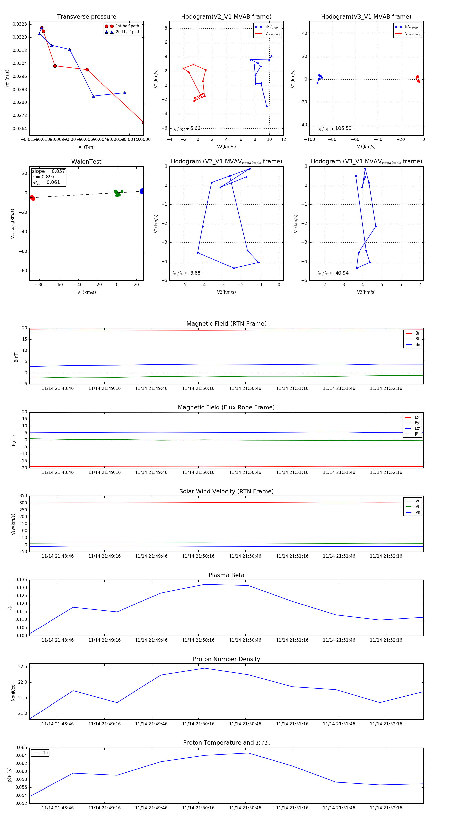Click the λ1/λ3 ≈ 105.53 annotation

(334, 128)
